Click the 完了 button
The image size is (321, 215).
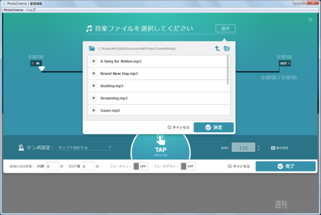pyautogui.click(x=286, y=166)
